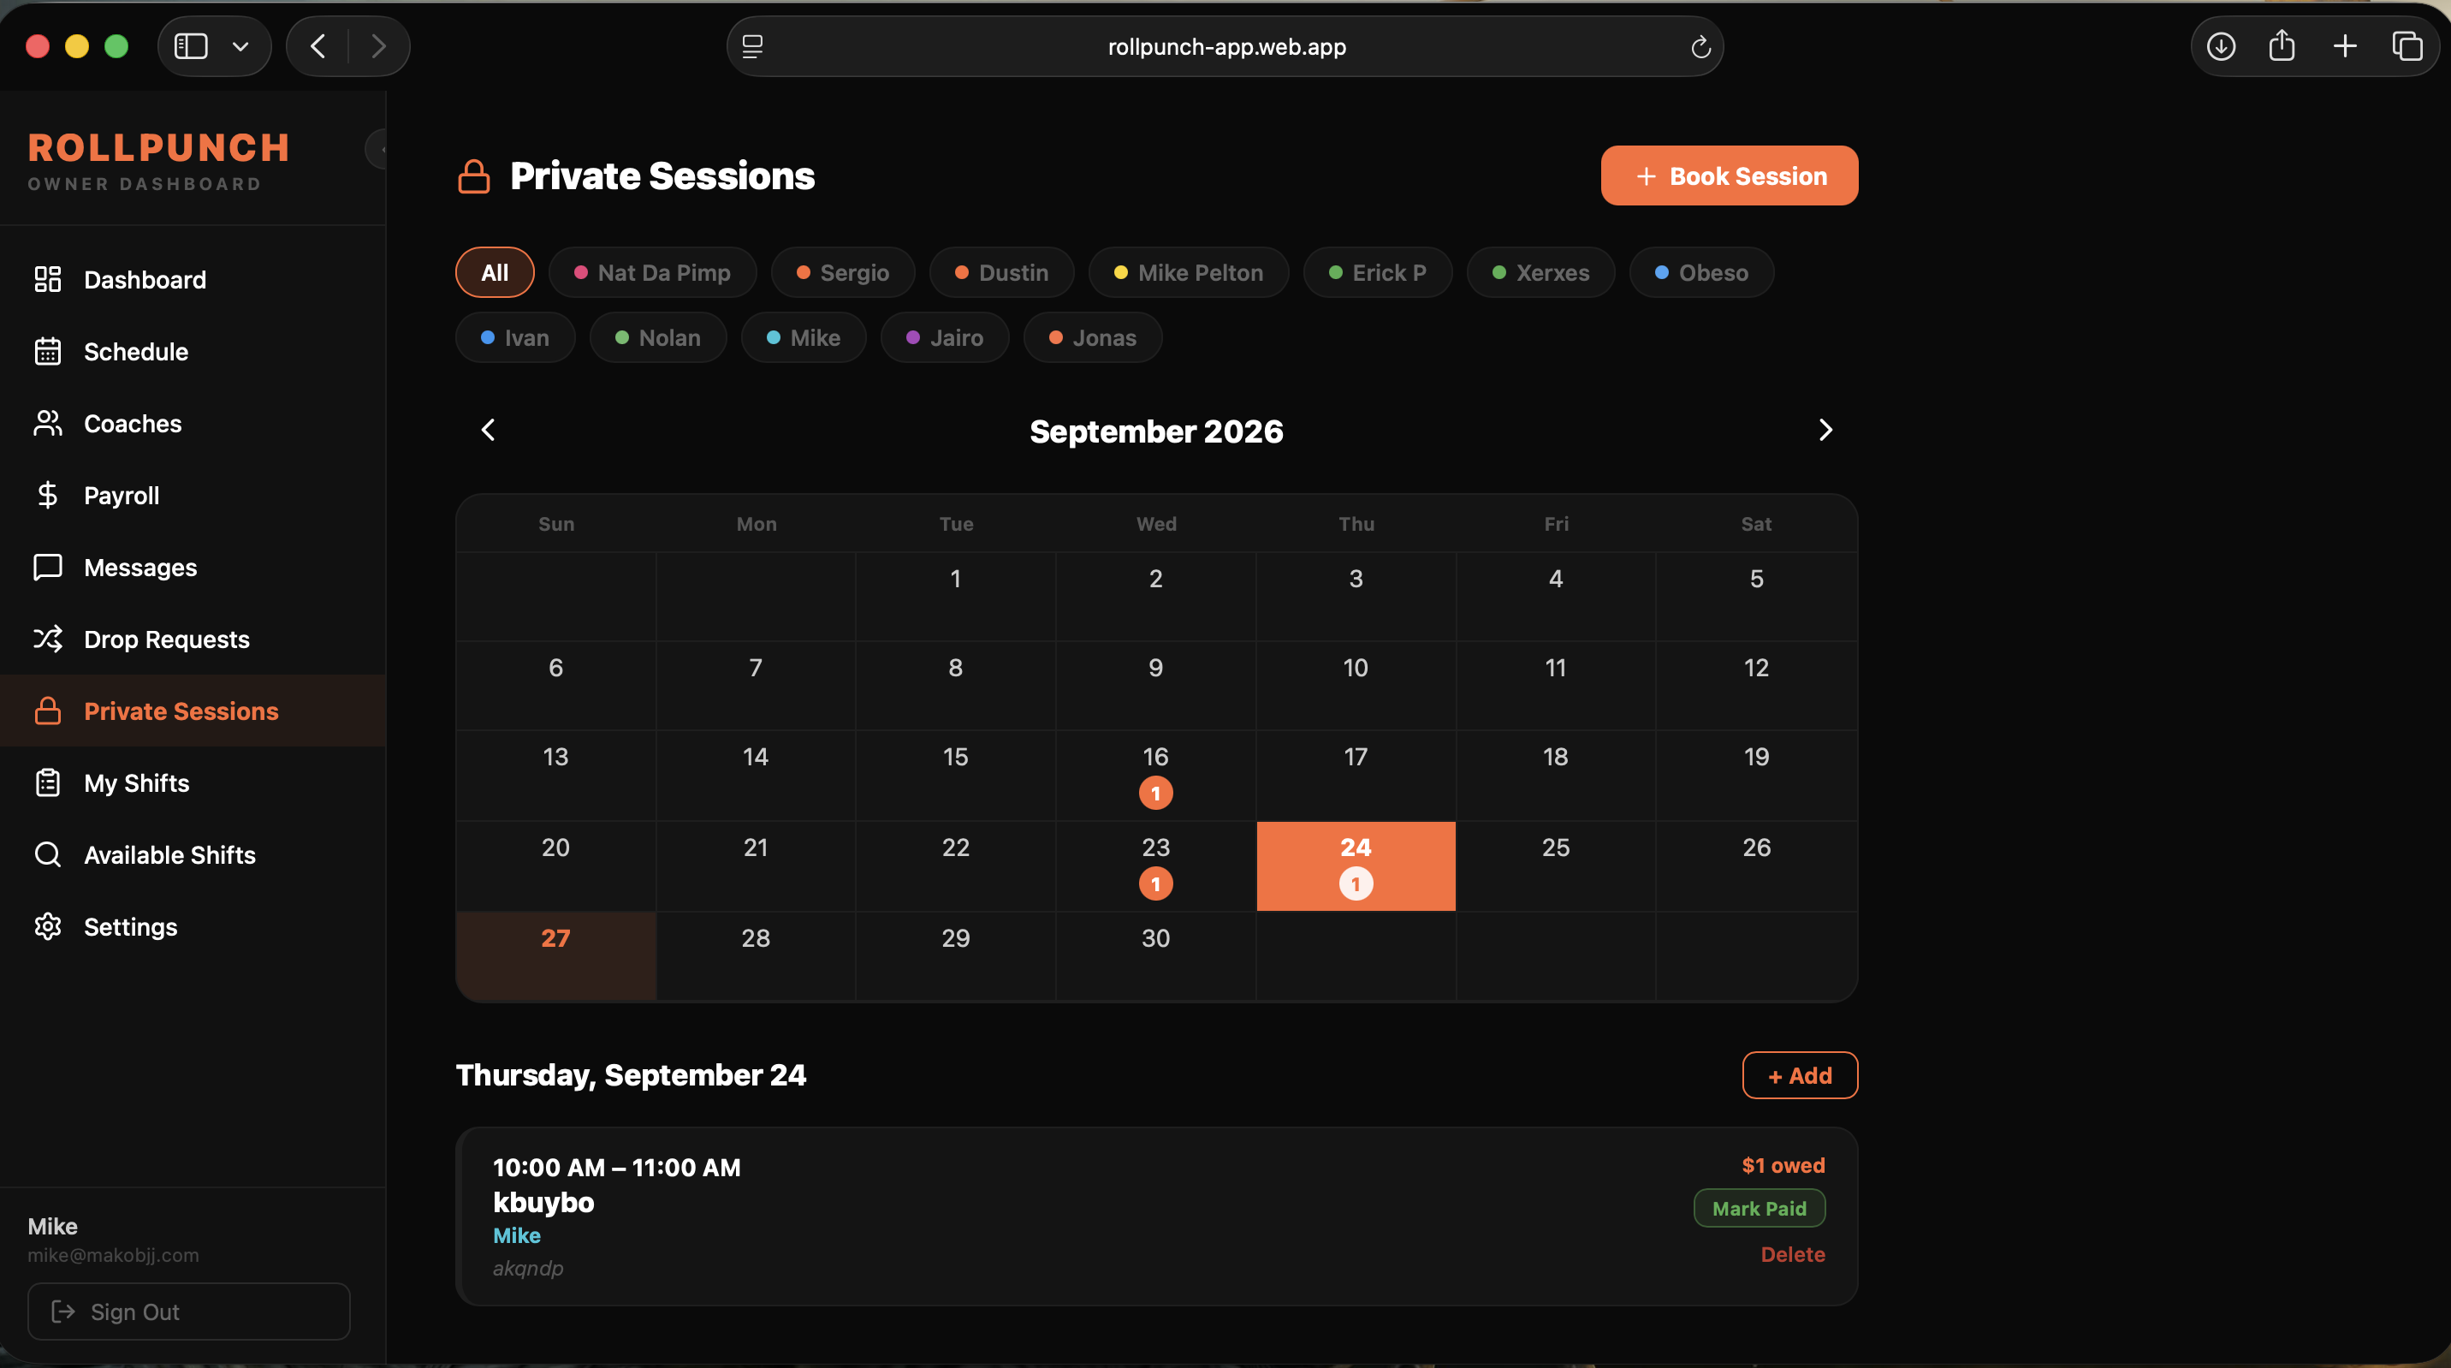Viewport: 2451px width, 1368px height.
Task: Open the Settings gear icon
Action: [x=48, y=926]
